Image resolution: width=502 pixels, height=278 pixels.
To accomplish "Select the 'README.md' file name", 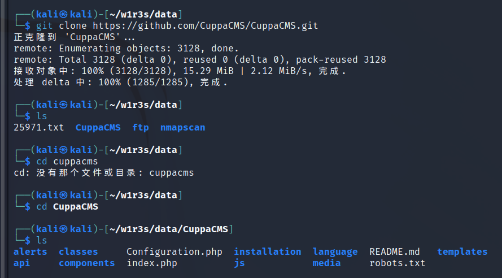I will pos(394,252).
